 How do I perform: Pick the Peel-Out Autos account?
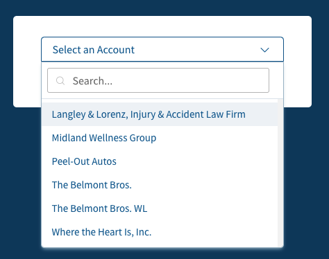tap(84, 161)
